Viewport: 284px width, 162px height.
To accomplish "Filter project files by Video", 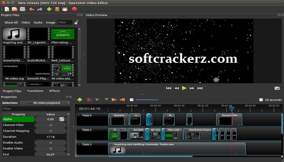I will coord(26,22).
